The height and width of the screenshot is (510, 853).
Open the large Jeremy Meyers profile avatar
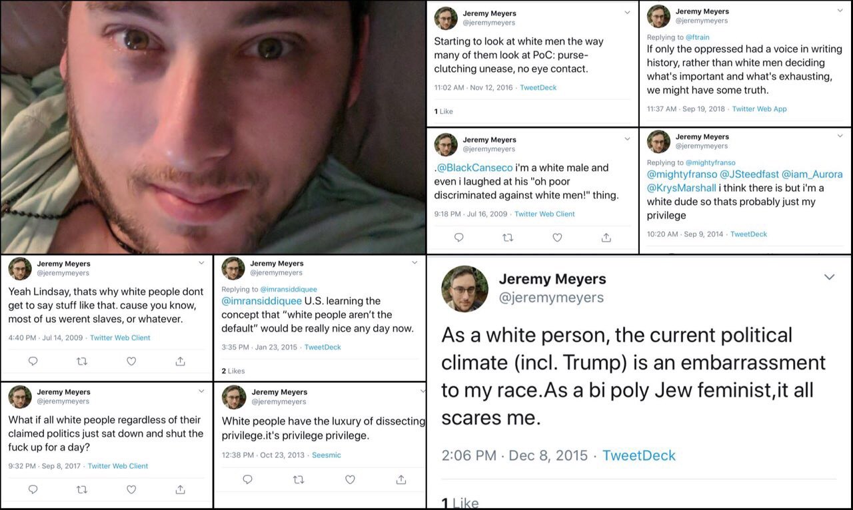tap(464, 288)
